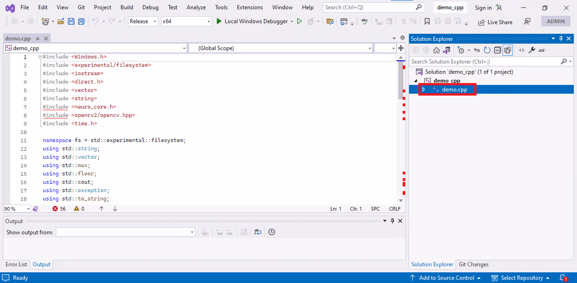Click the Search (Ctrl+Q) box
This screenshot has height=283, width=577.
tap(374, 7)
